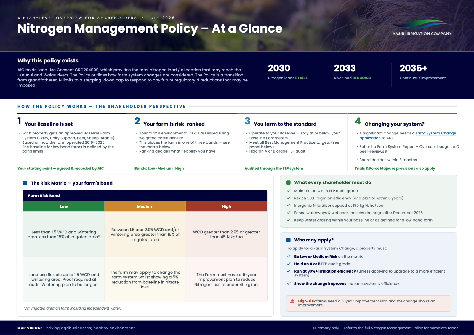Click the Summary only footer disclaimer
Screen dimensions: 474x335
pos(385,328)
